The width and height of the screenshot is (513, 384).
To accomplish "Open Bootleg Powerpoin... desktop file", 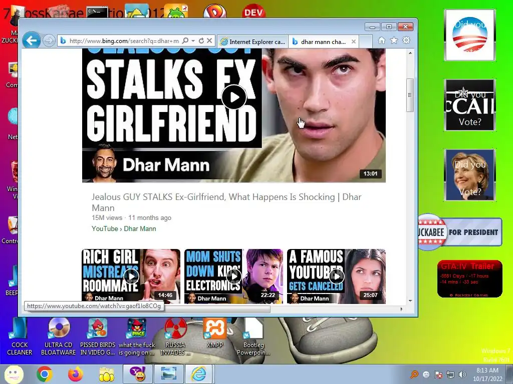I will (x=253, y=337).
